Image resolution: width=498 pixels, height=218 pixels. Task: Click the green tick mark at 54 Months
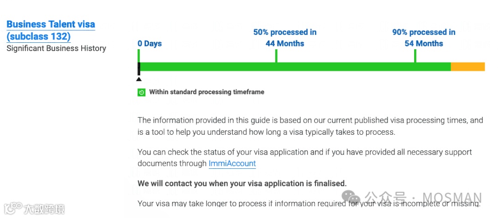pyautogui.click(x=415, y=56)
